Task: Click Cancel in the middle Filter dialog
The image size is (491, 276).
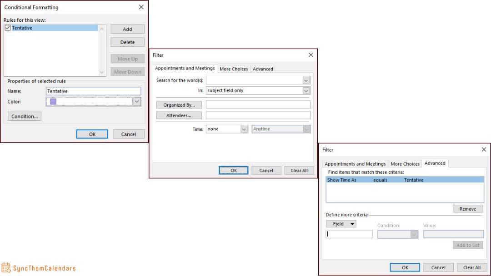Action: pyautogui.click(x=266, y=170)
